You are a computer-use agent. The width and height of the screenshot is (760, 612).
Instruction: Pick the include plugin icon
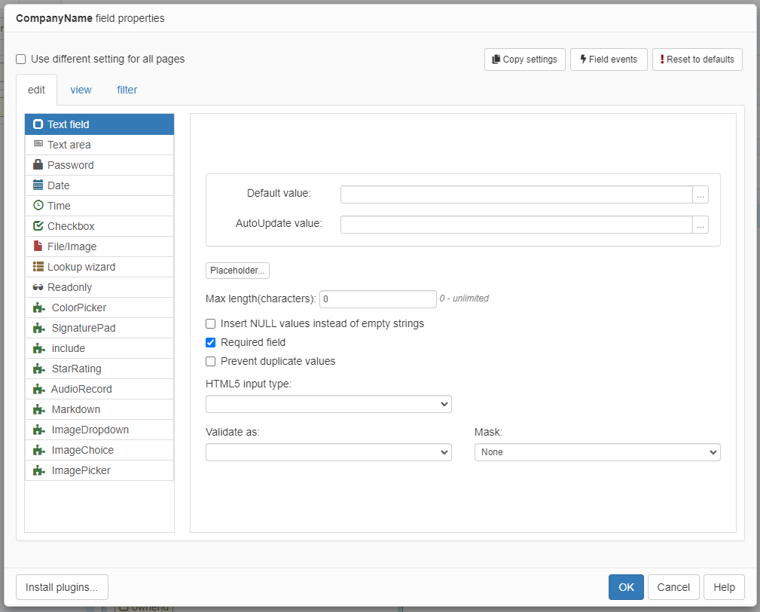click(38, 348)
